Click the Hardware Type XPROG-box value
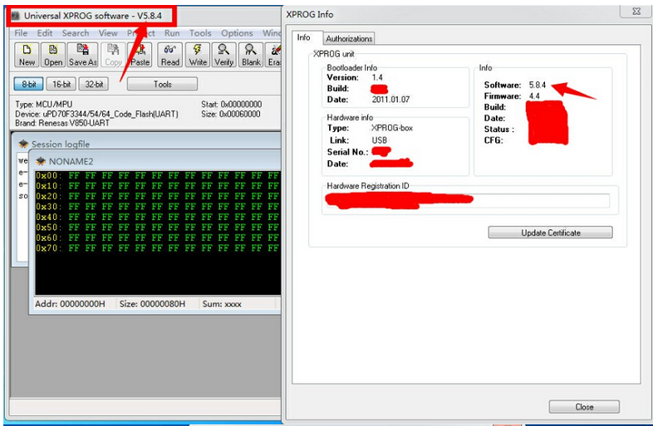 392,128
